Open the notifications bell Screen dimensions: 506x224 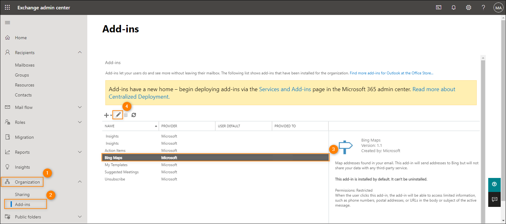454,7
